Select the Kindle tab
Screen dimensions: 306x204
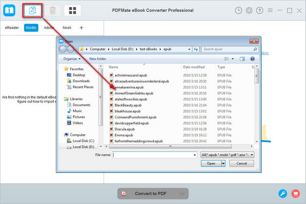click(31, 28)
